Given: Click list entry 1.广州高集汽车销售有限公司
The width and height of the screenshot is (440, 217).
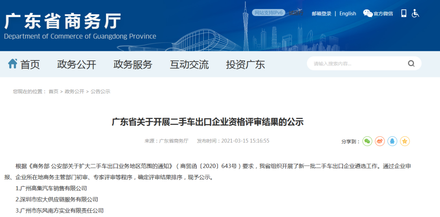Looking at the screenshot, I should tap(51, 188).
